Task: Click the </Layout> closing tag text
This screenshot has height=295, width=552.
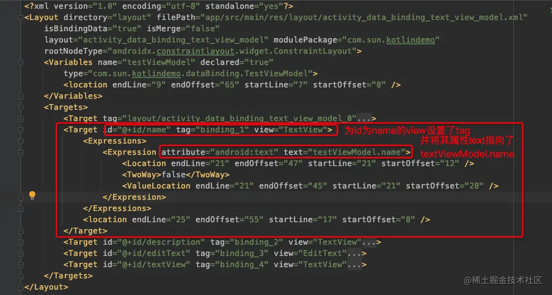Action: 46,287
